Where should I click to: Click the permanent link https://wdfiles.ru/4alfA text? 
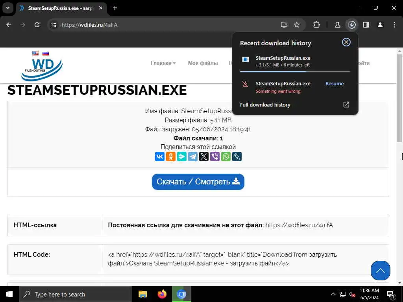299,225
